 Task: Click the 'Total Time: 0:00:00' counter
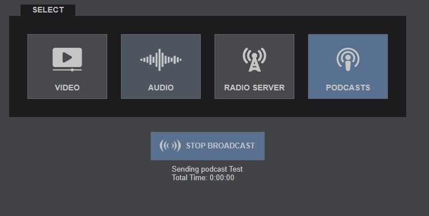click(203, 178)
